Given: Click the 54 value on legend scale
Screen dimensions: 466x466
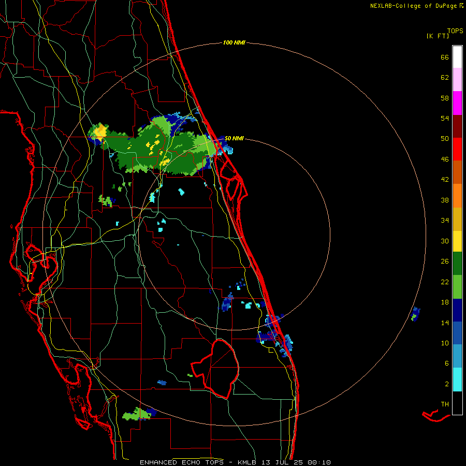Looking at the screenshot, I should point(445,118).
